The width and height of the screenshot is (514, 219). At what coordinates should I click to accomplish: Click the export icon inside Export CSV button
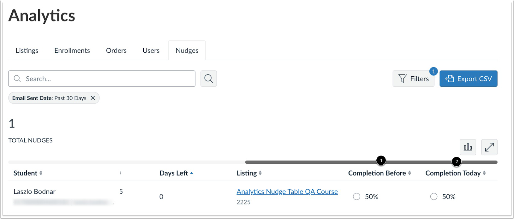pos(450,79)
